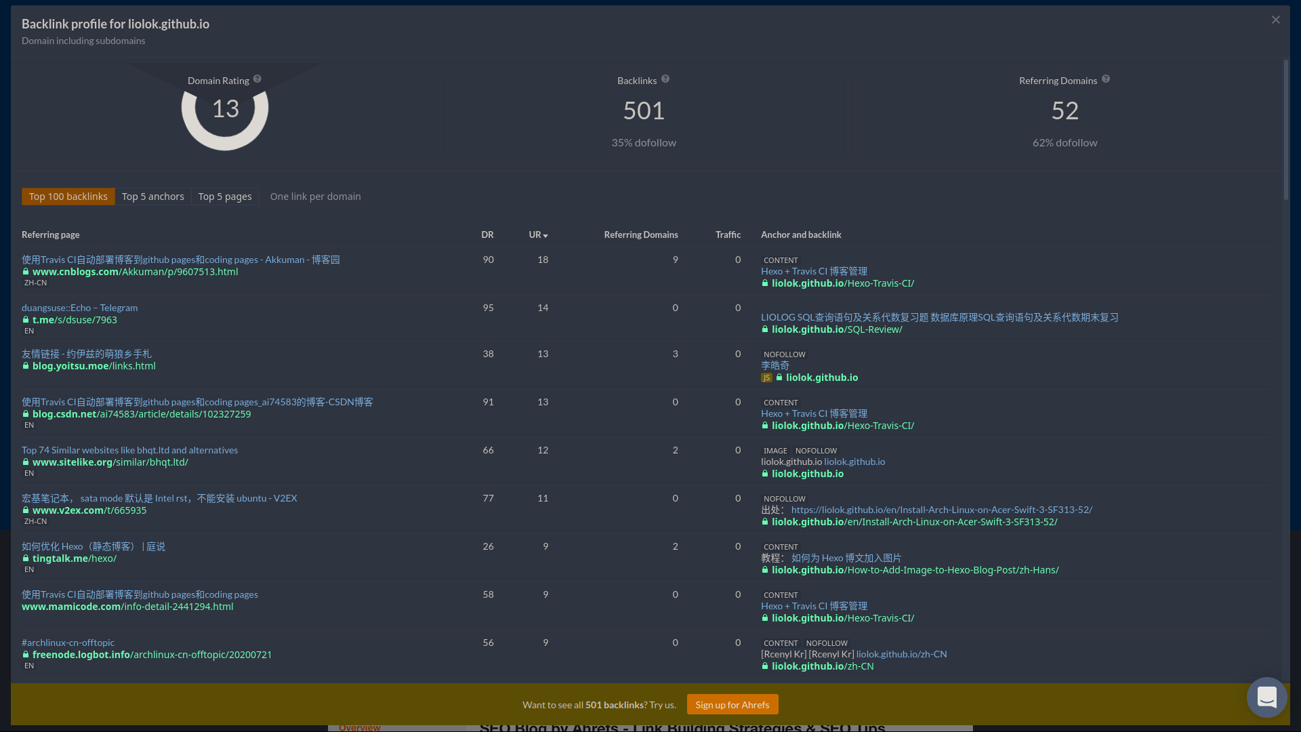Select the Top 100 backlinks tab

pos(68,197)
